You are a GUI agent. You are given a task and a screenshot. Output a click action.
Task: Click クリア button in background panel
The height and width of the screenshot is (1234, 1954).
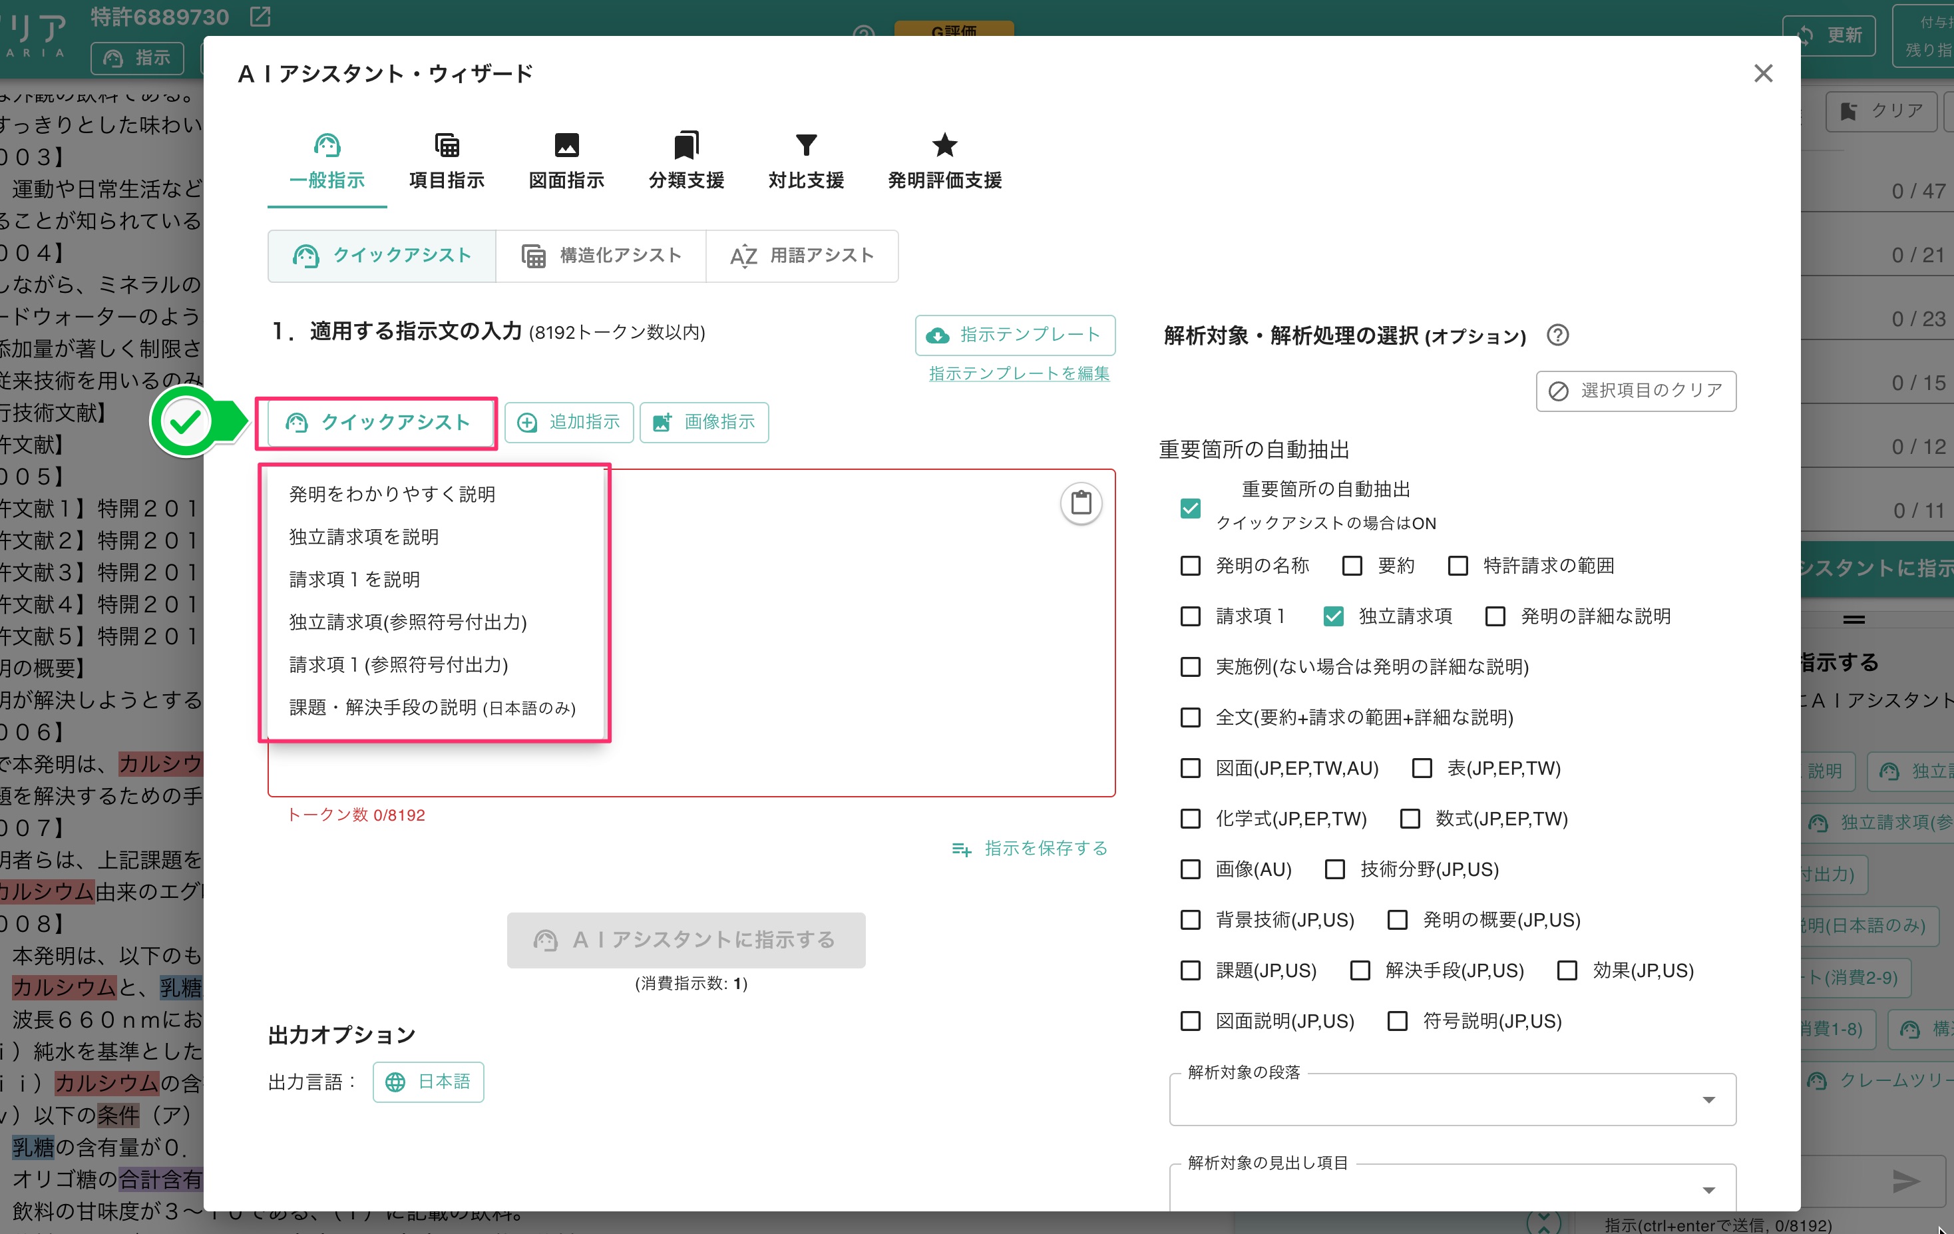[x=1881, y=110]
